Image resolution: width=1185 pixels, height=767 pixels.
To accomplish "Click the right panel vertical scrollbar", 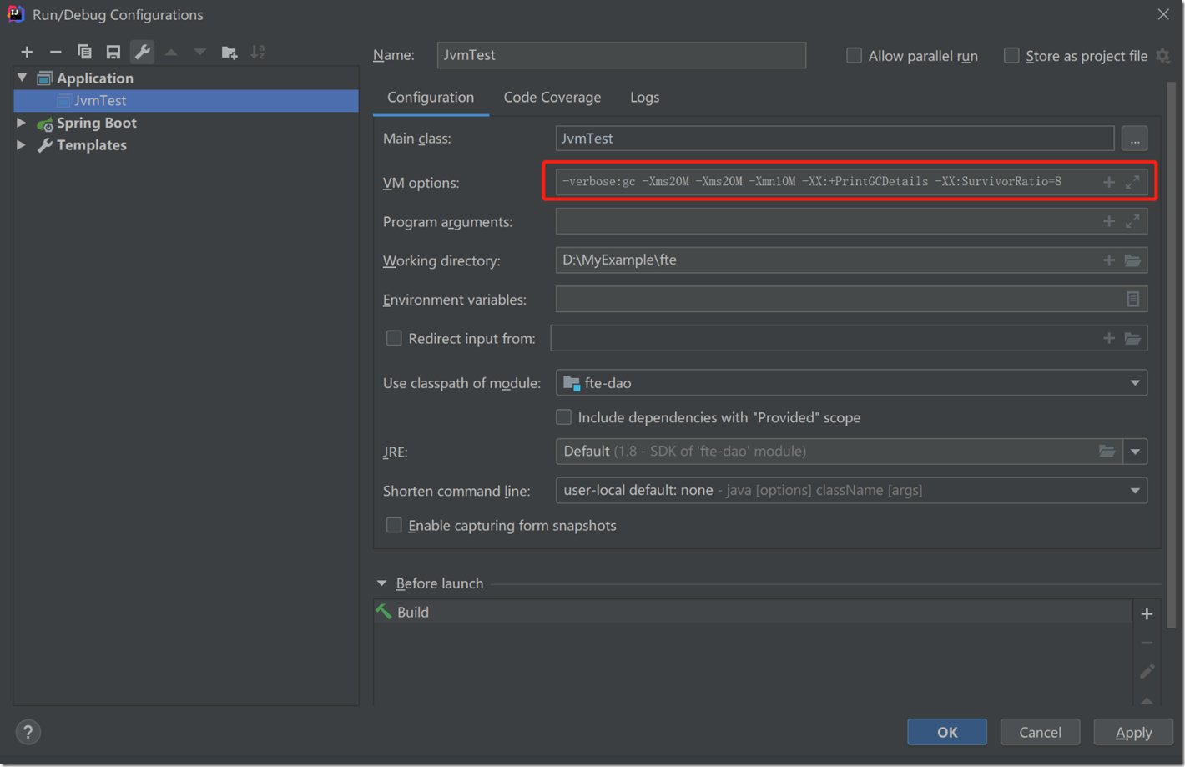I will 1171,355.
